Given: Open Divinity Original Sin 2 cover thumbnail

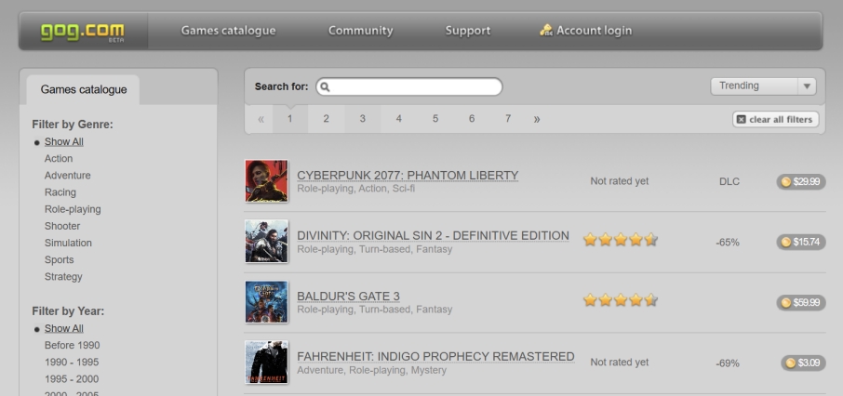Looking at the screenshot, I should pos(267,242).
